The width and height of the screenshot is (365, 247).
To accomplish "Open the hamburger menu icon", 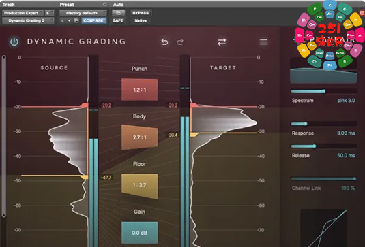I will (x=263, y=42).
